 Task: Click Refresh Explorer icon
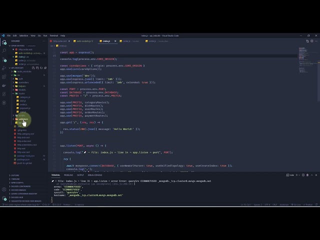(x=41, y=68)
